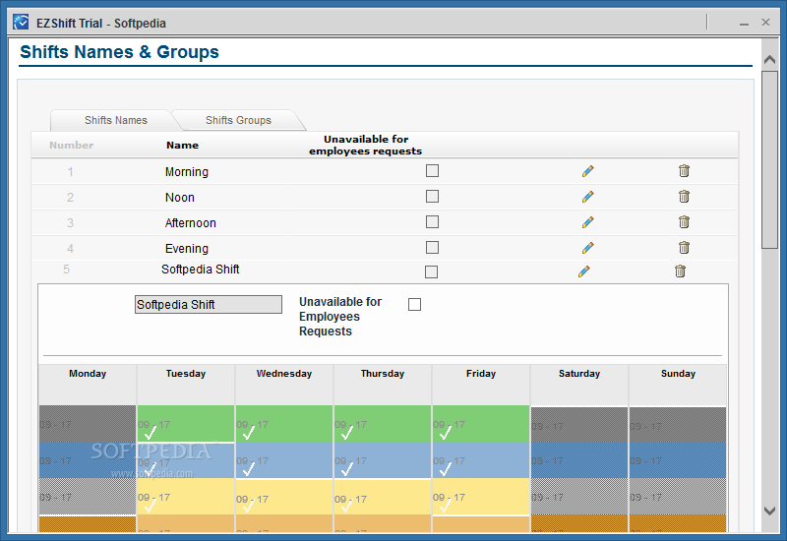Toggle Thursday green row checkmark
787x541 pixels.
pyautogui.click(x=347, y=432)
